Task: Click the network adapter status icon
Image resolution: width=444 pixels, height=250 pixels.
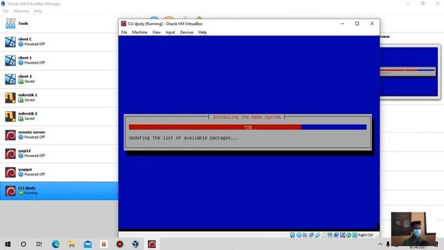Action: pos(311,235)
